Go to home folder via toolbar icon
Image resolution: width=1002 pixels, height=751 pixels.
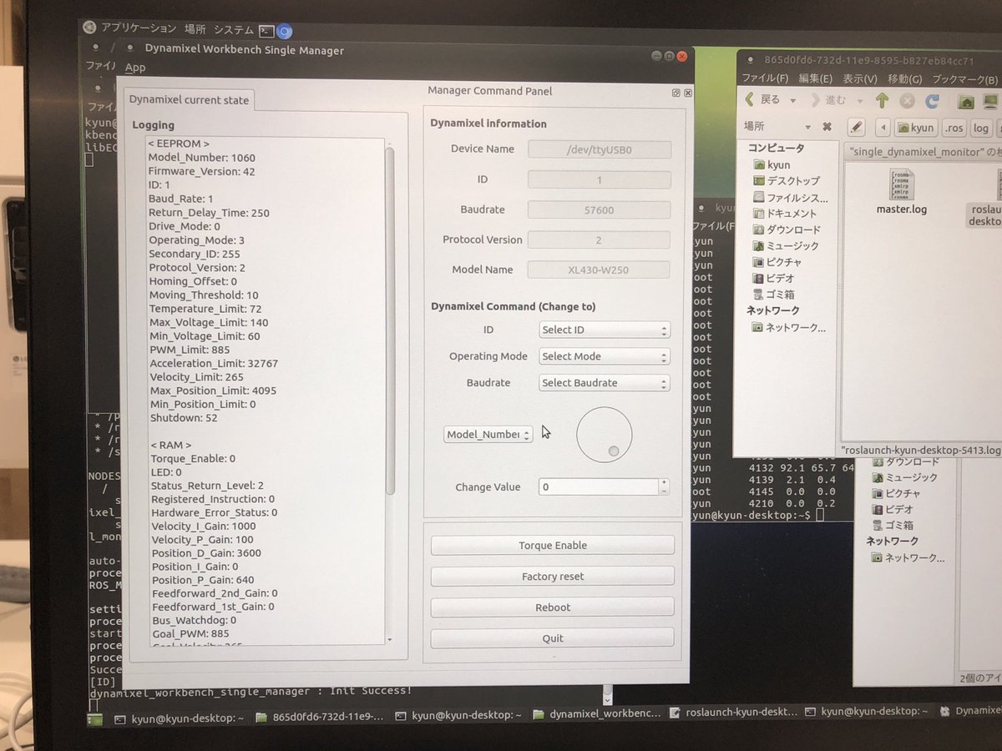[x=966, y=102]
